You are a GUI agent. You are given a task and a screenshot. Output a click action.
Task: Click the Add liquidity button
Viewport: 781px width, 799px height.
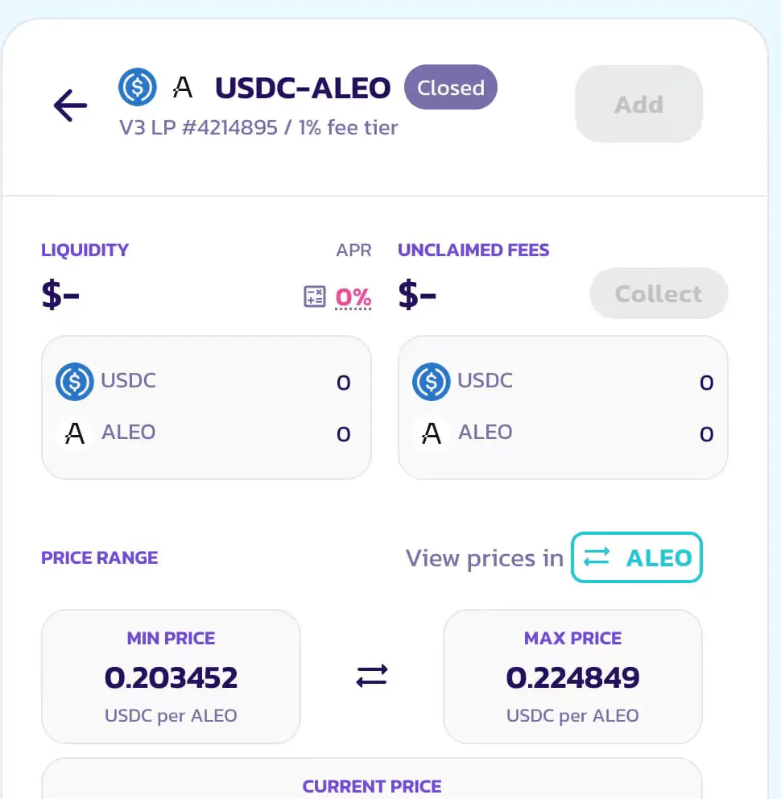coord(638,104)
